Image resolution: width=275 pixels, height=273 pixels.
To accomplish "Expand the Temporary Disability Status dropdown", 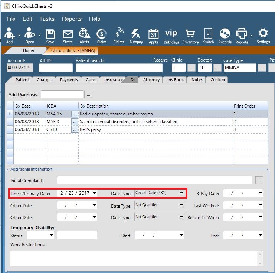I will (51, 236).
